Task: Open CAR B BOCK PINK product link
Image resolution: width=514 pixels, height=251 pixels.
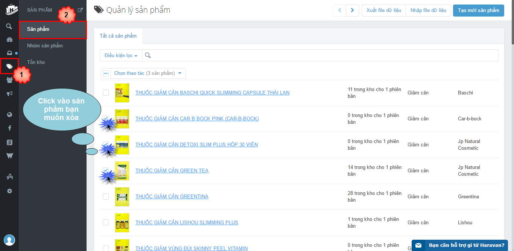Action: [x=197, y=119]
